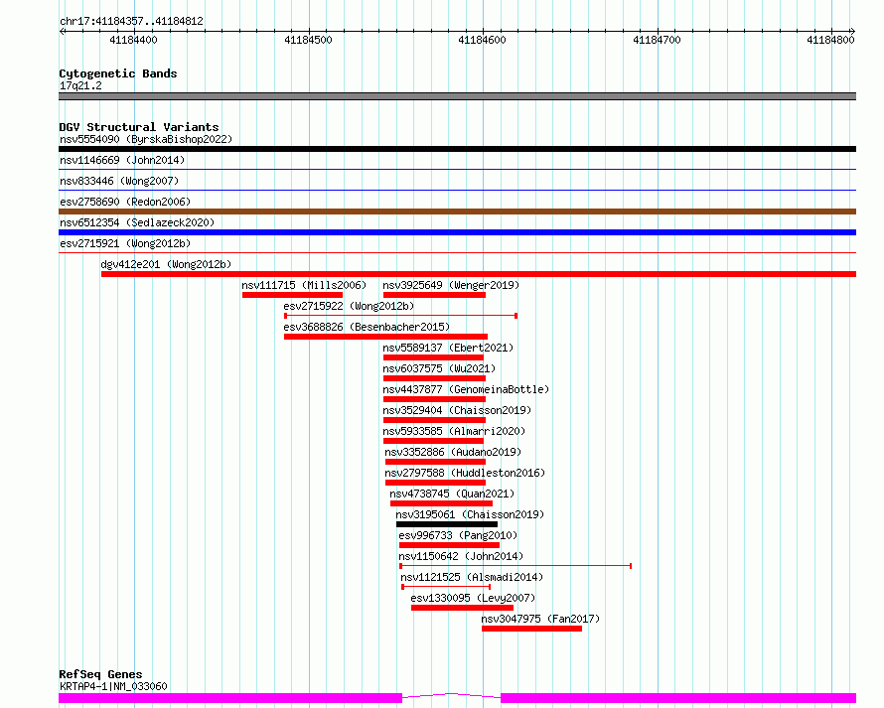Click ruler position label 41184800

tap(830, 40)
